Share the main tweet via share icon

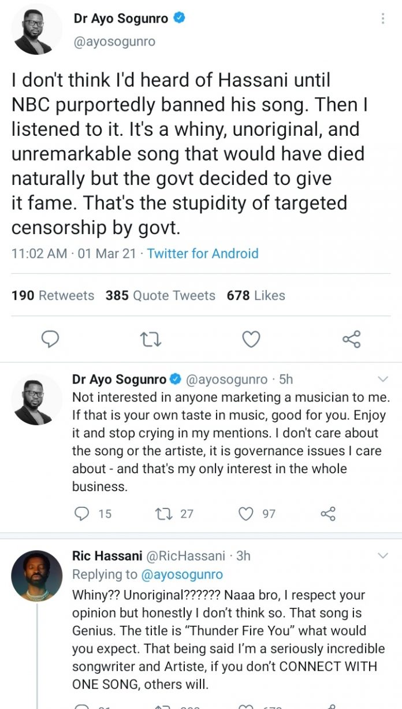351,339
